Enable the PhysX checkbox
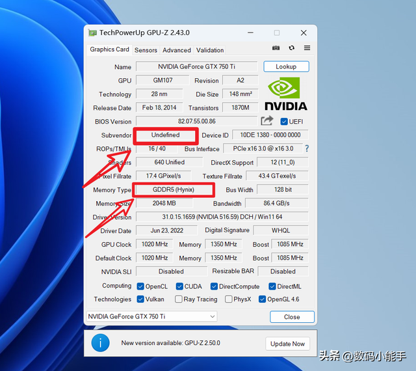The height and width of the screenshot is (371, 416). click(x=228, y=299)
